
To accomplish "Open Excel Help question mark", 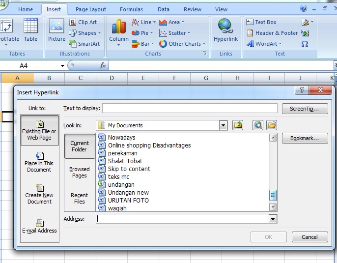I will [304, 8].
